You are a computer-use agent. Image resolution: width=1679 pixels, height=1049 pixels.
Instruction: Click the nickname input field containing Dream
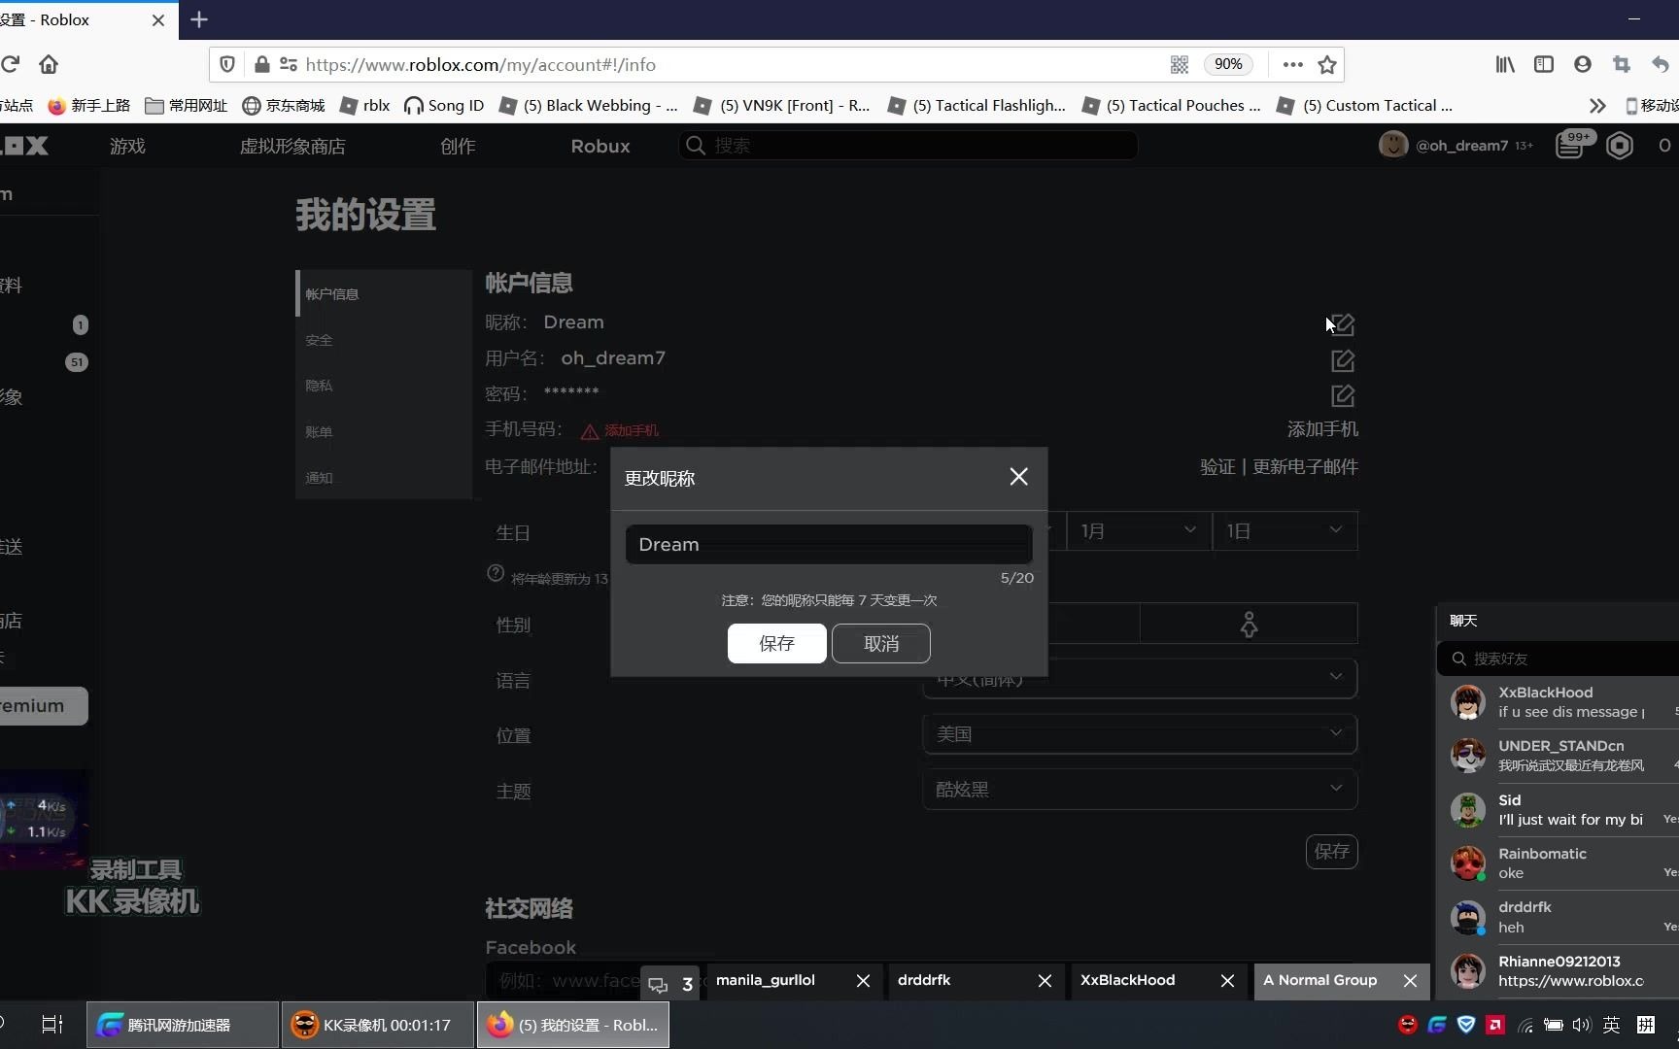829,544
